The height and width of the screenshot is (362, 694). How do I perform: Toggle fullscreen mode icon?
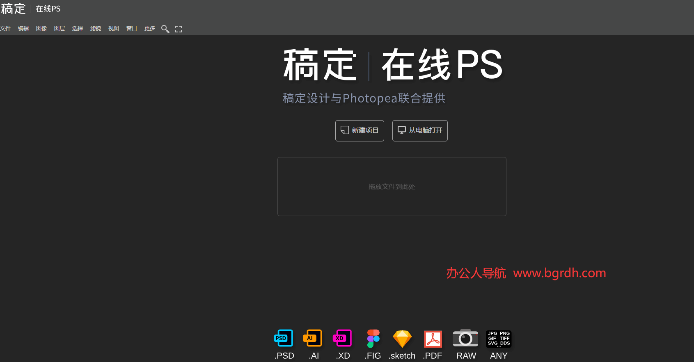click(179, 29)
